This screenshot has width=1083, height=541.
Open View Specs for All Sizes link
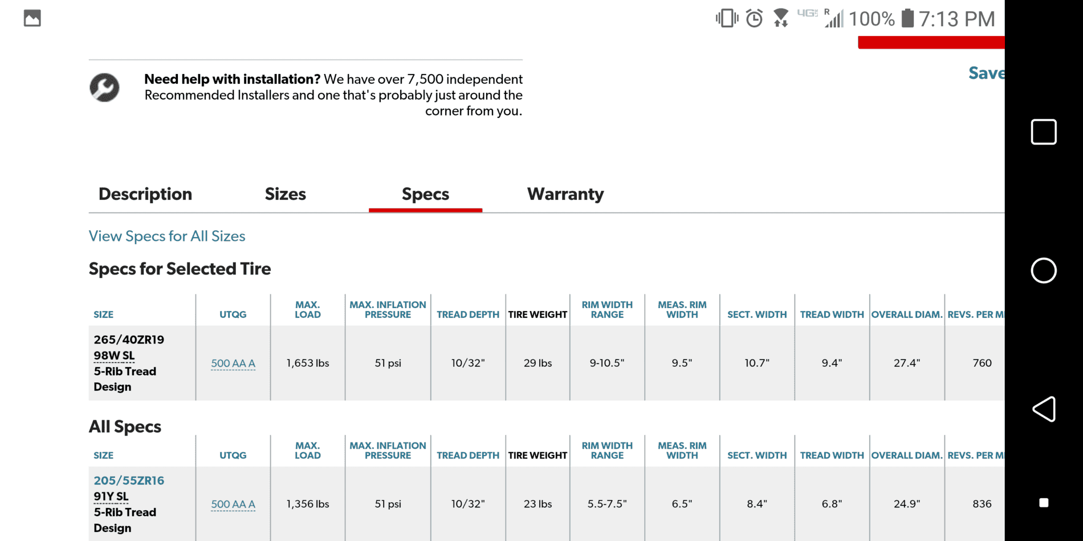pyautogui.click(x=167, y=236)
